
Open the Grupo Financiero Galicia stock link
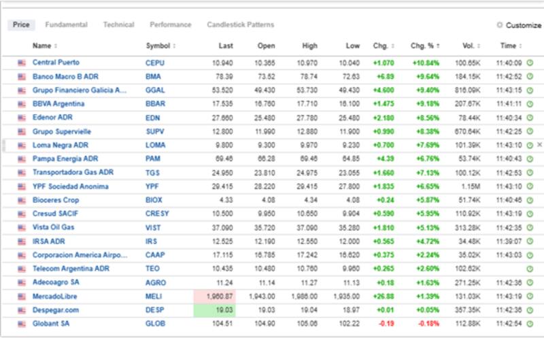(80, 90)
